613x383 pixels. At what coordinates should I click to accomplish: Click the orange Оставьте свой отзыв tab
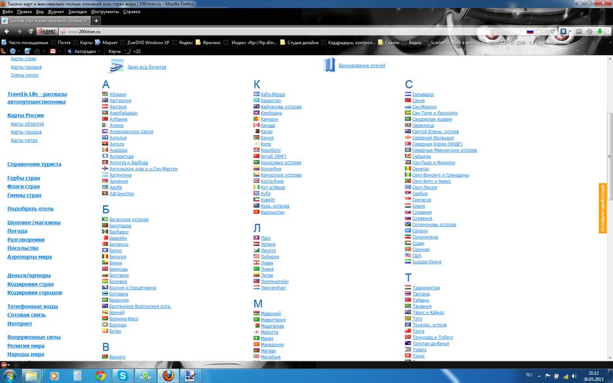point(603,208)
